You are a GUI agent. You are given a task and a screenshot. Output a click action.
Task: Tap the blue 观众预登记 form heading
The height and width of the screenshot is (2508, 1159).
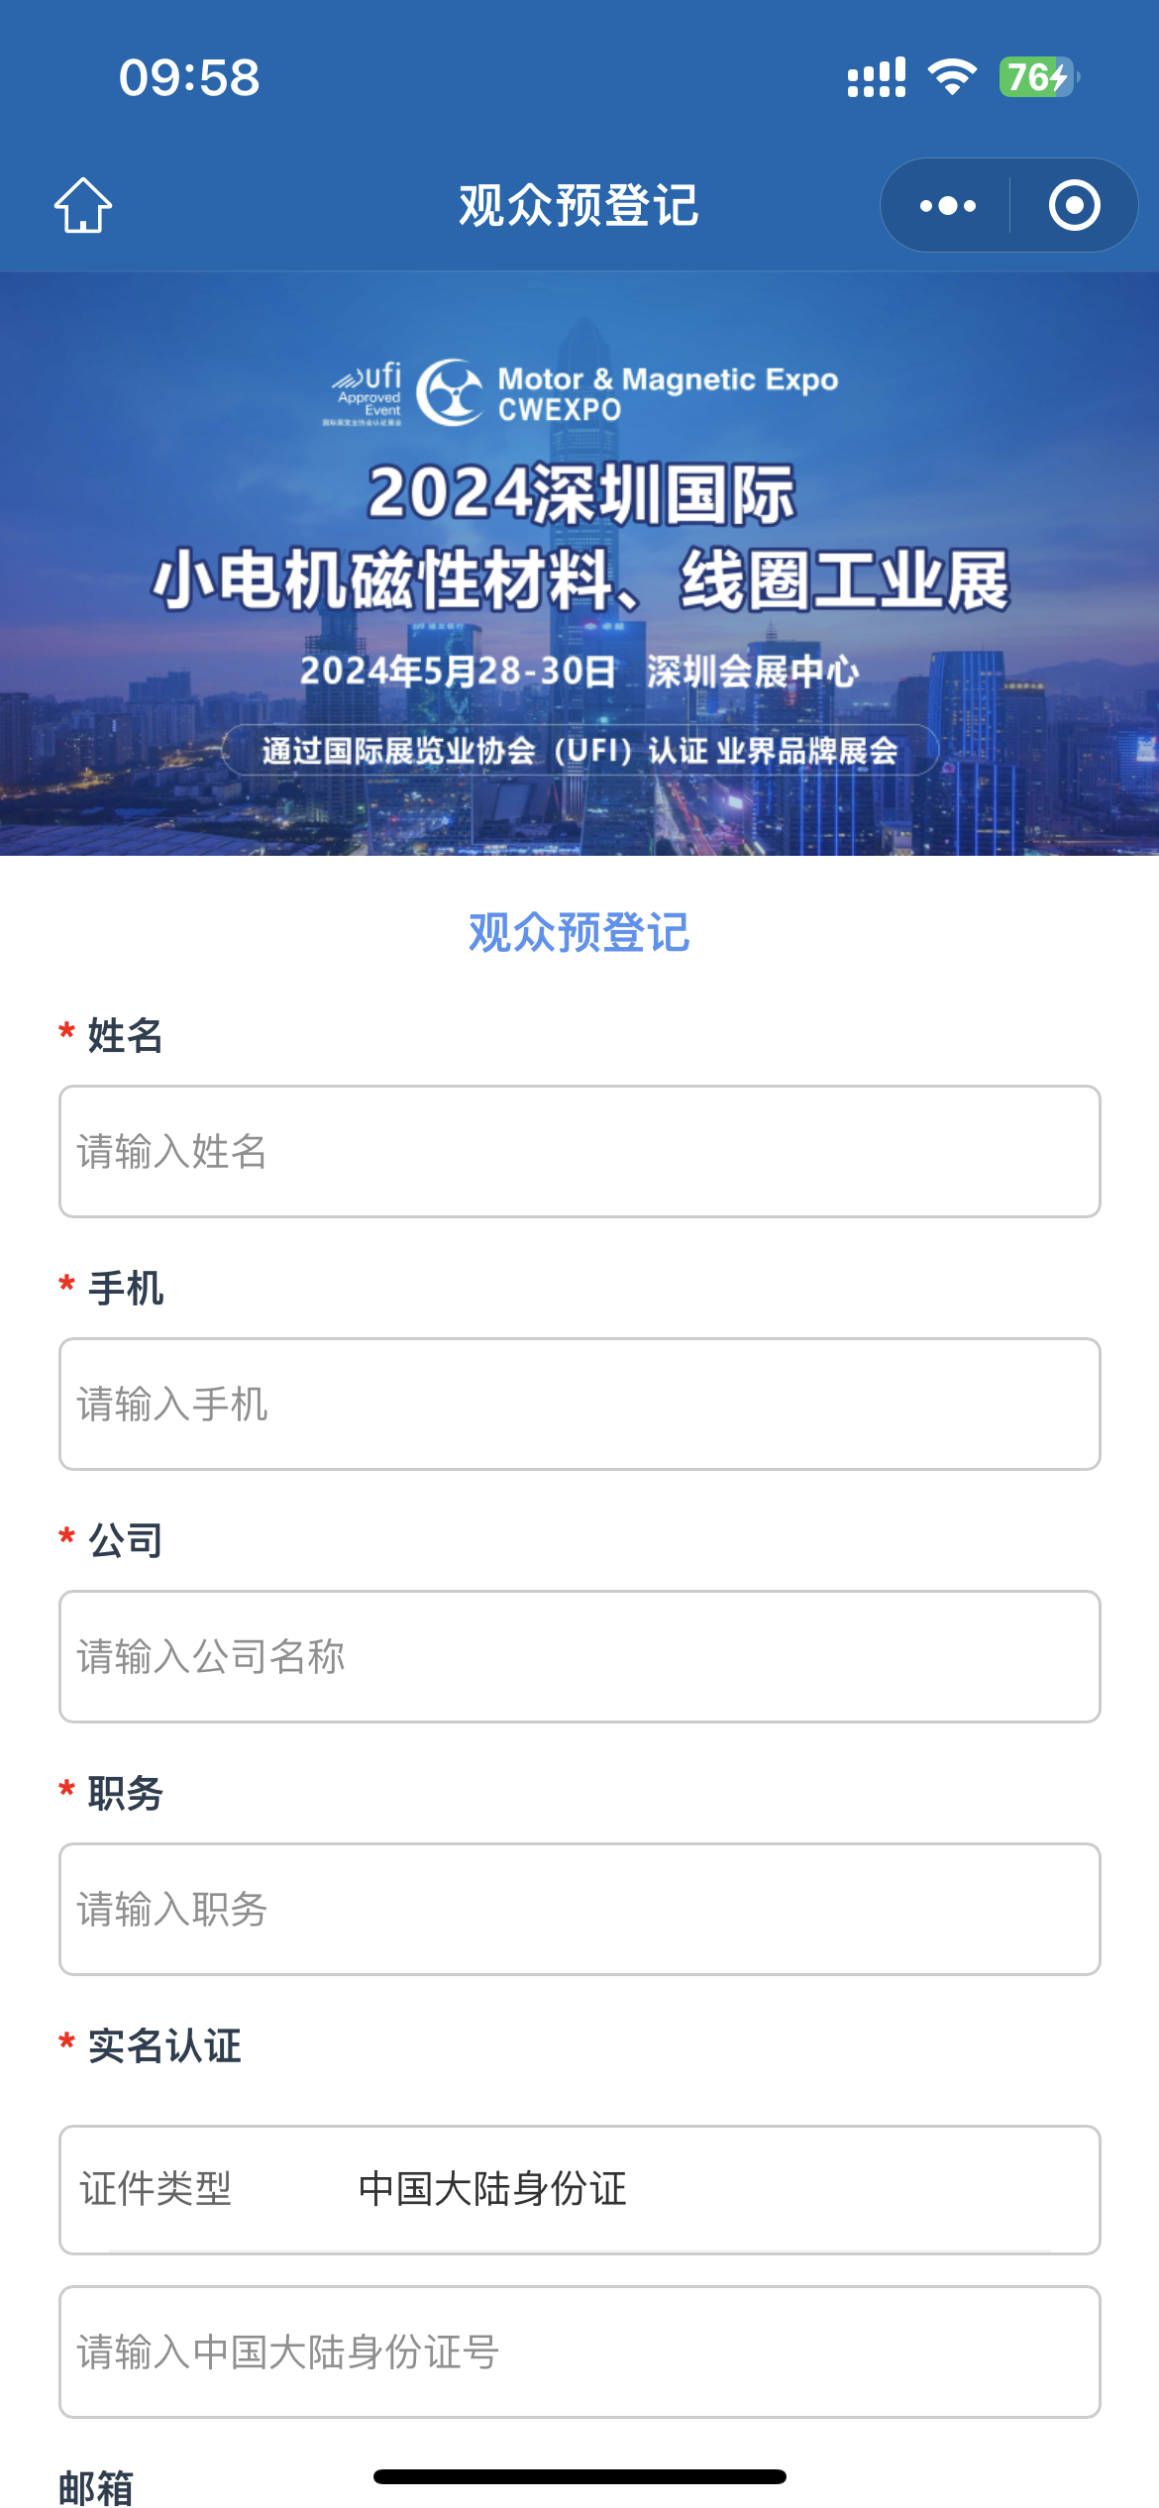click(x=579, y=932)
